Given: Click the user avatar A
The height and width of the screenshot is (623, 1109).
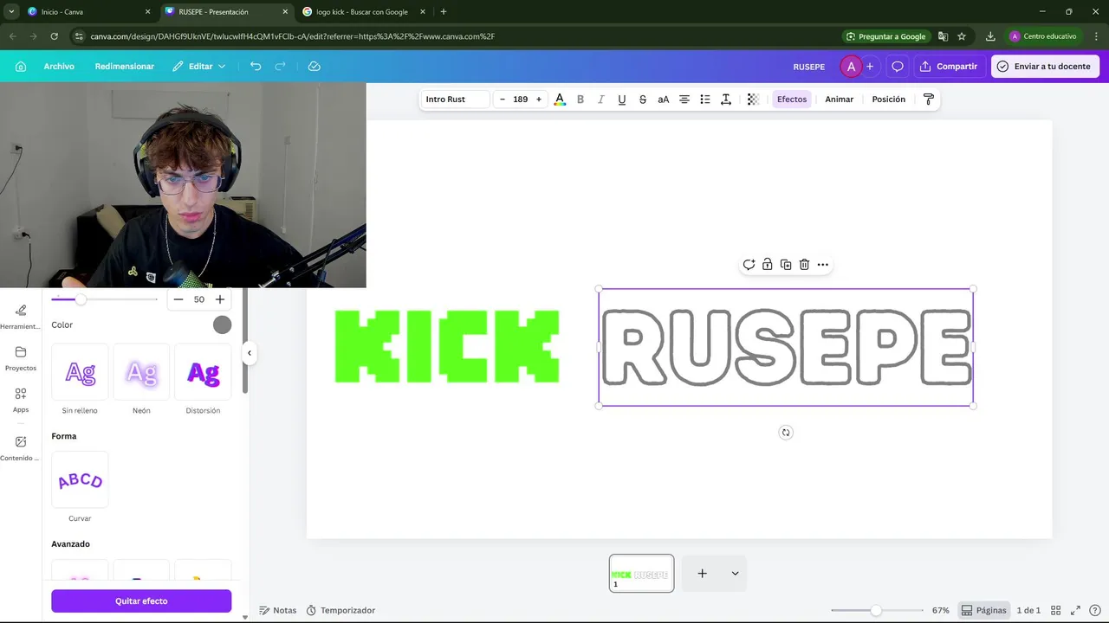Looking at the screenshot, I should point(851,67).
